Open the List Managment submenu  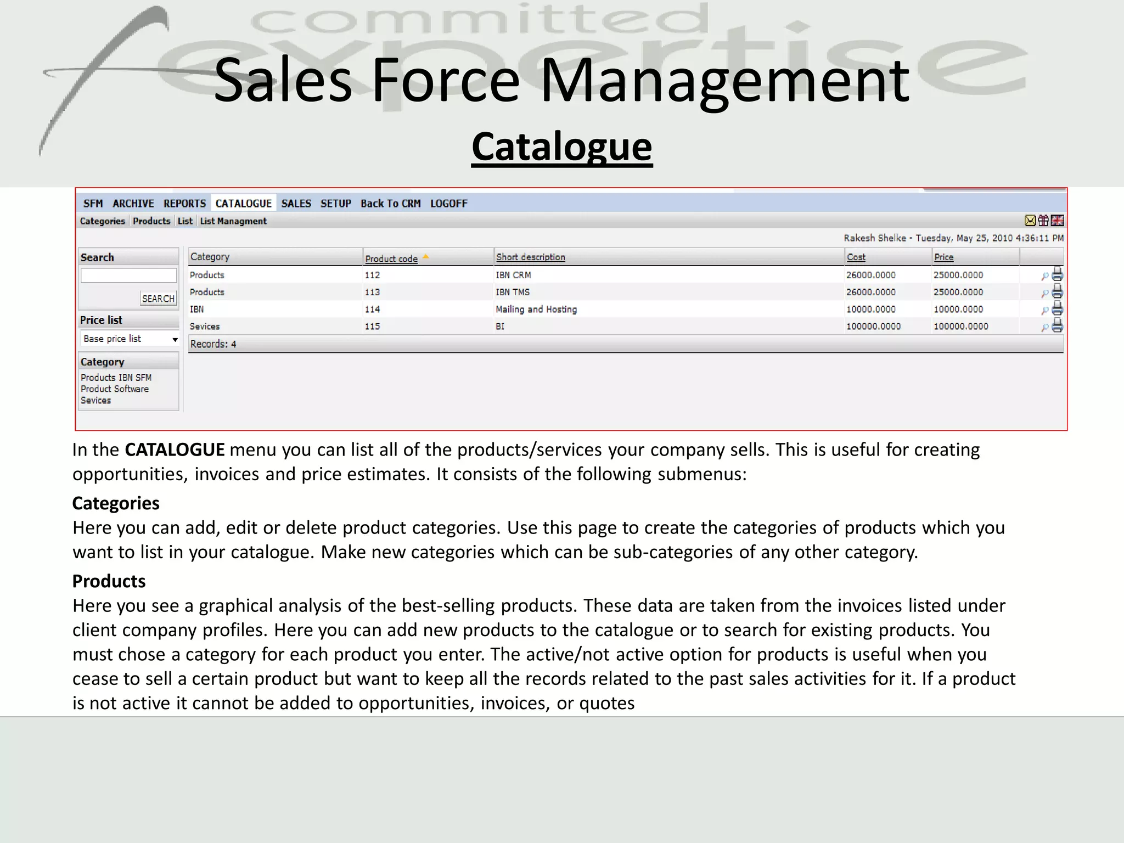point(233,221)
